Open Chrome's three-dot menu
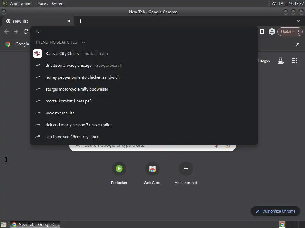This screenshot has height=228, width=305. [298, 31]
